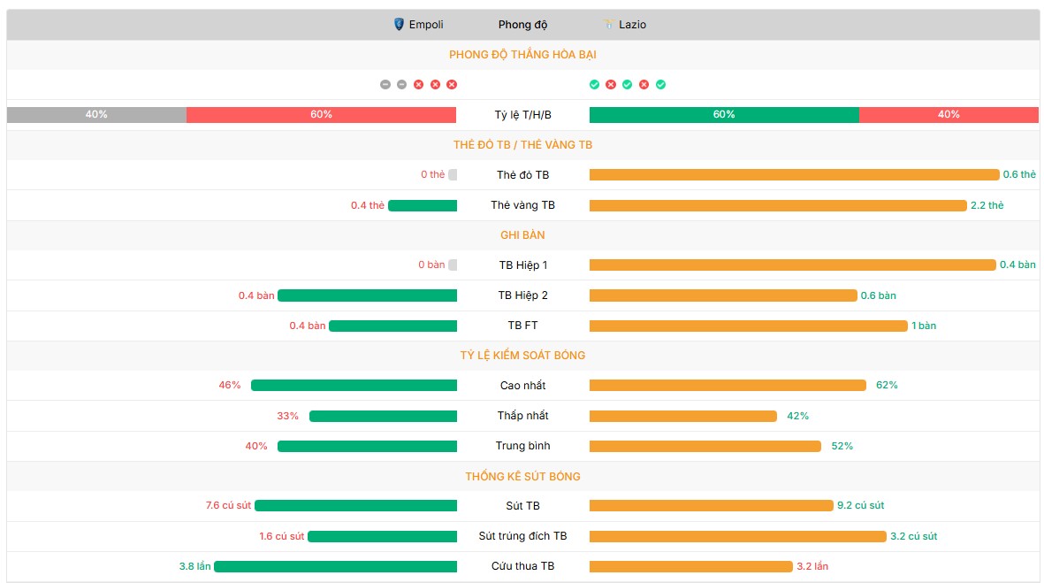Viewport: 1044px width, 583px height.
Task: Click the Empoli team crest icon
Action: pos(399,25)
